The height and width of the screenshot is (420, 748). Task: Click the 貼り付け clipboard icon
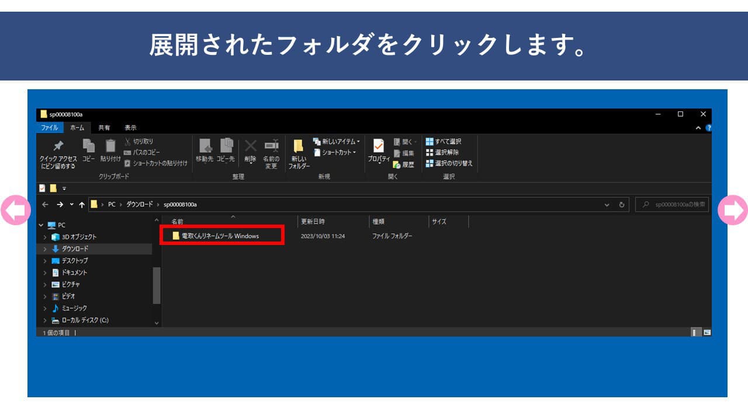pyautogui.click(x=110, y=145)
